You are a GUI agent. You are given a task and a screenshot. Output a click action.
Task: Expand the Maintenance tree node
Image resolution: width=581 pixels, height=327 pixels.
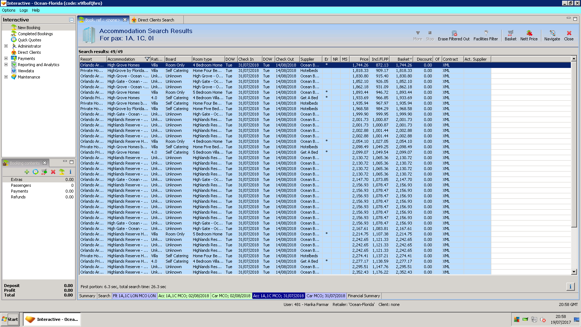(x=6, y=77)
